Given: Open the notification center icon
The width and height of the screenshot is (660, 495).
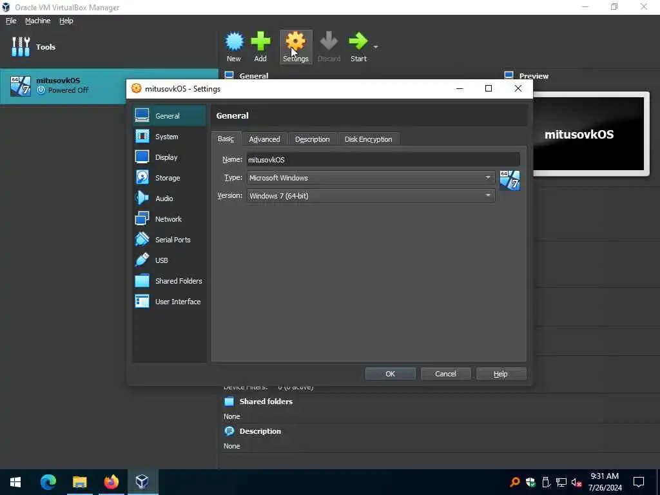Looking at the screenshot, I should [639, 482].
